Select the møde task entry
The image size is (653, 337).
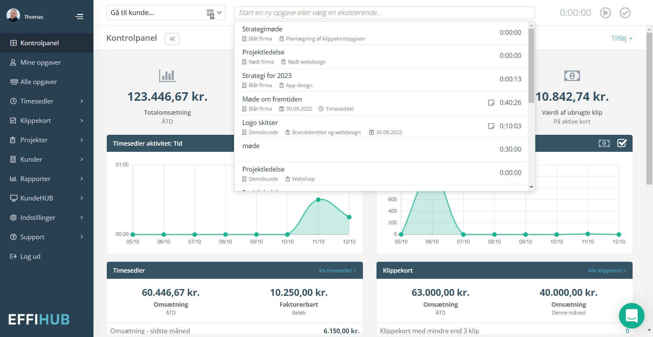click(381, 150)
